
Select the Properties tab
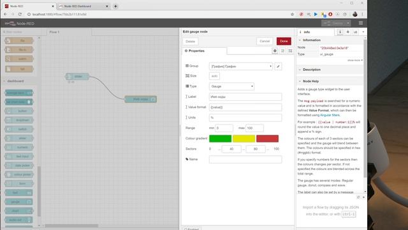tap(204, 51)
